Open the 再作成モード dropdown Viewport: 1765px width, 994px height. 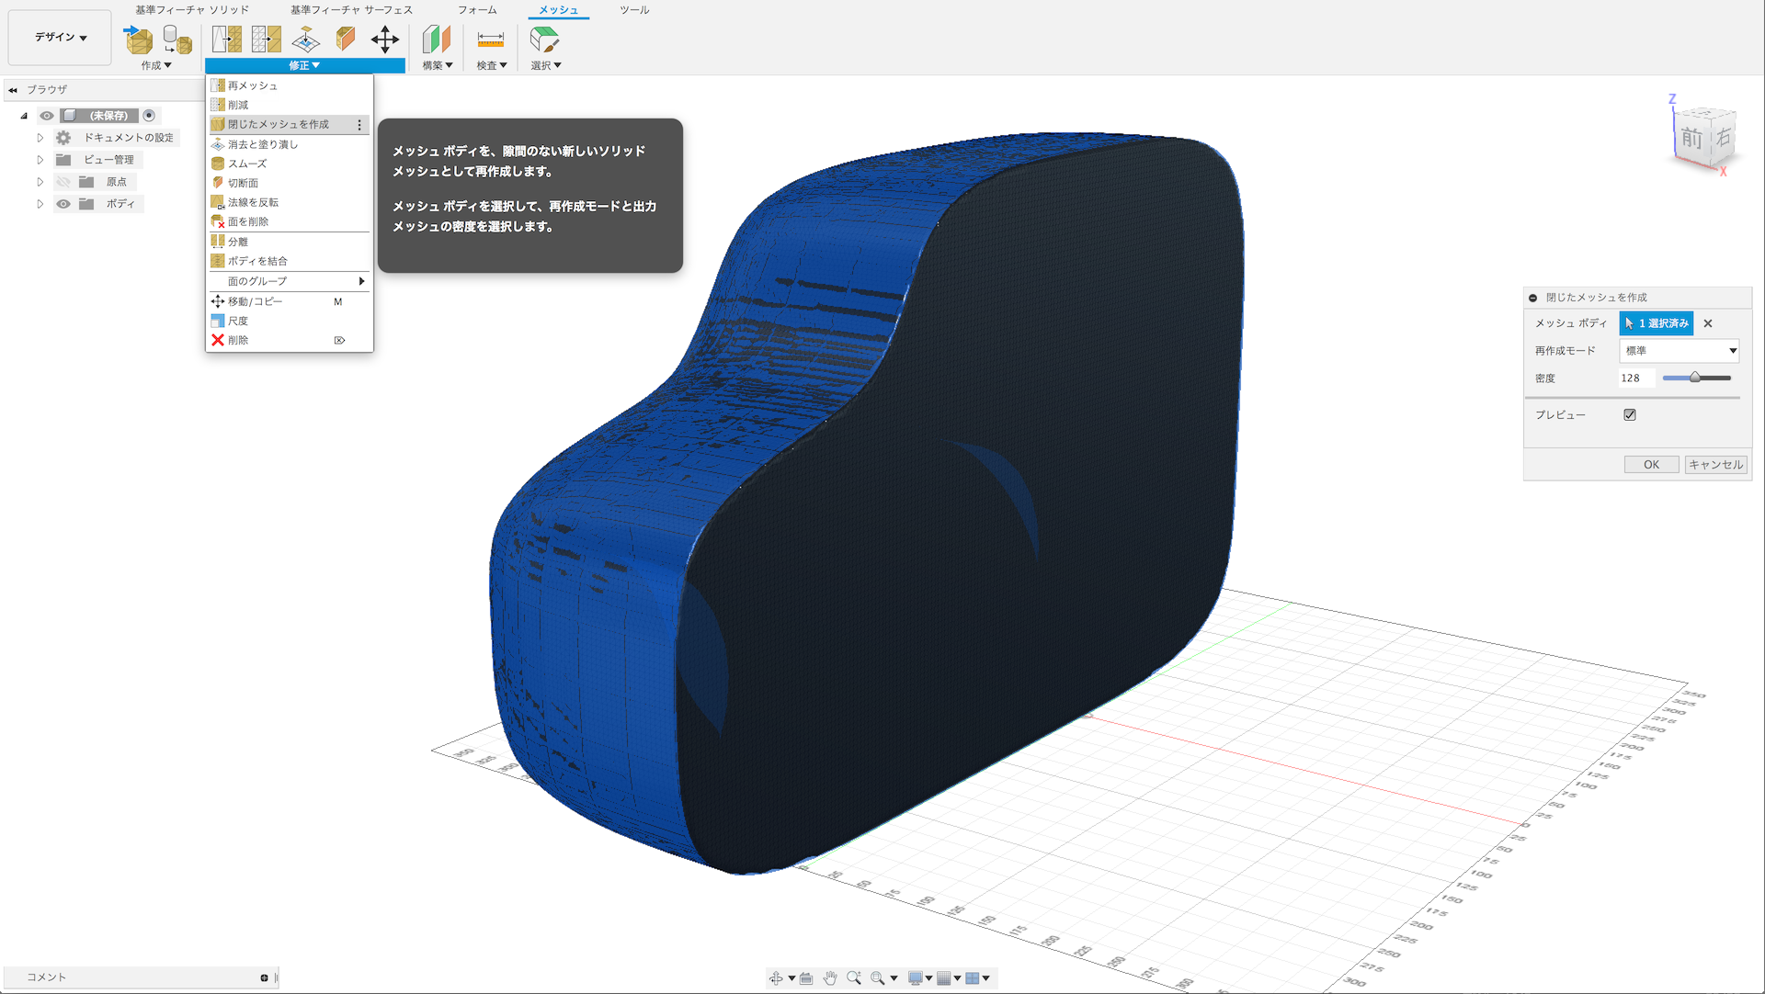pyautogui.click(x=1679, y=350)
